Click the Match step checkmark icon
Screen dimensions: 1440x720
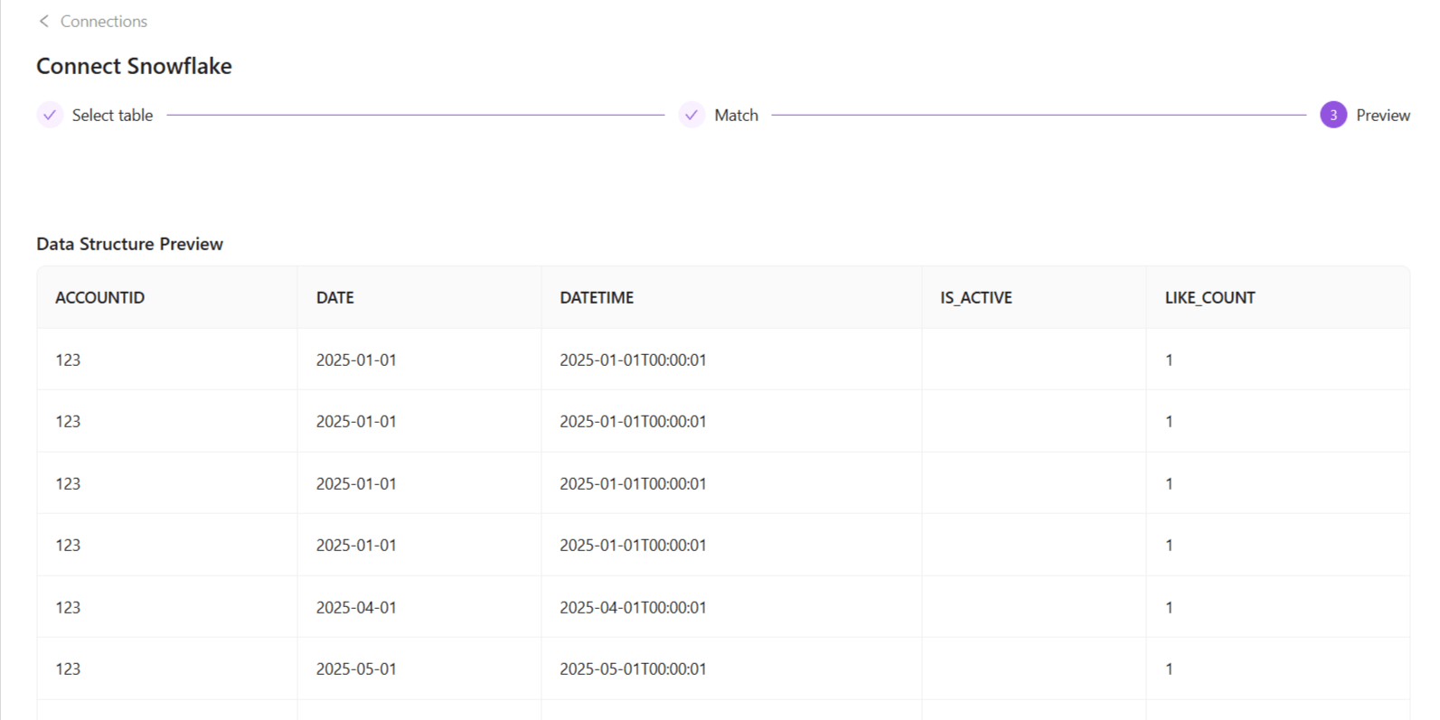[692, 115]
